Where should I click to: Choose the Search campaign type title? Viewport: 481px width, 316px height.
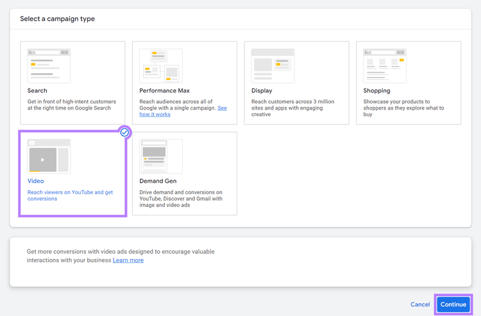[37, 91]
